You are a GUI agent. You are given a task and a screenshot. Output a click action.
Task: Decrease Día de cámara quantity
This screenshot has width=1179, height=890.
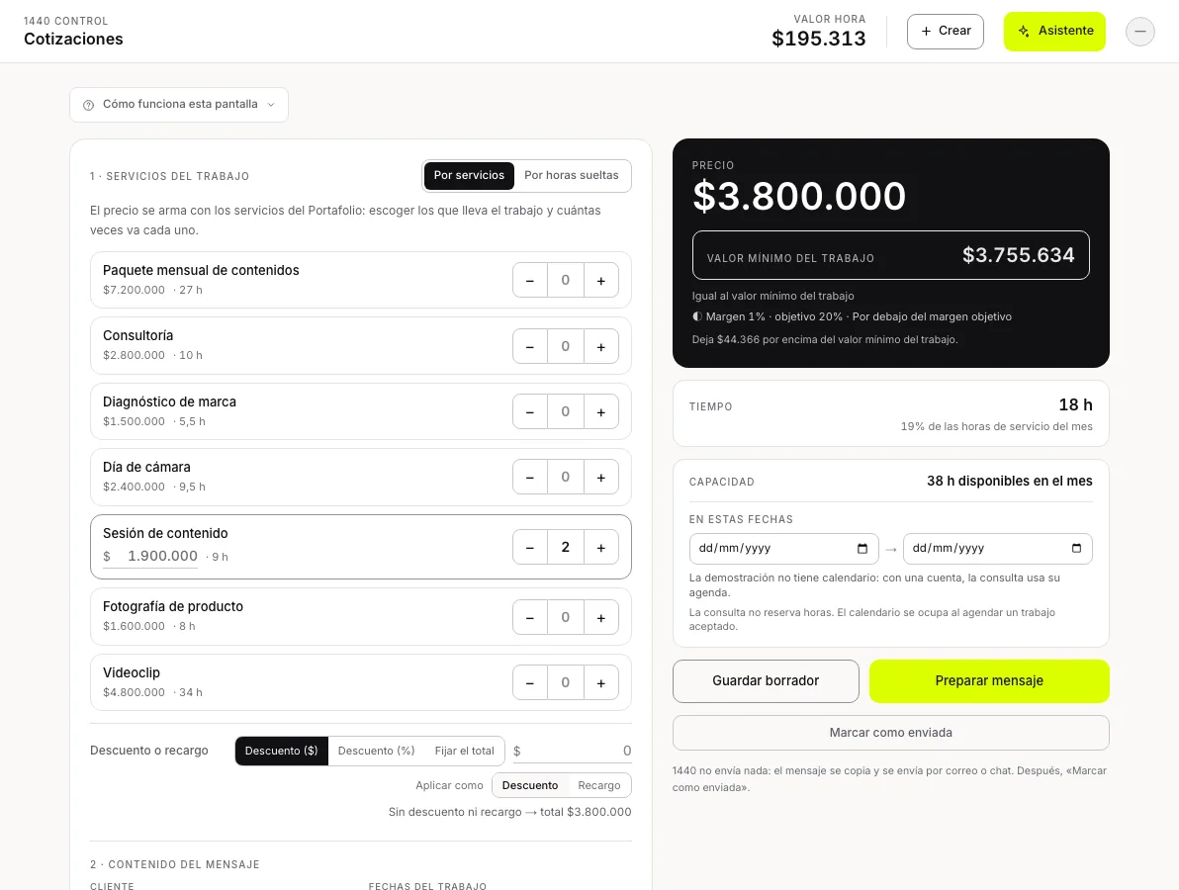click(530, 478)
